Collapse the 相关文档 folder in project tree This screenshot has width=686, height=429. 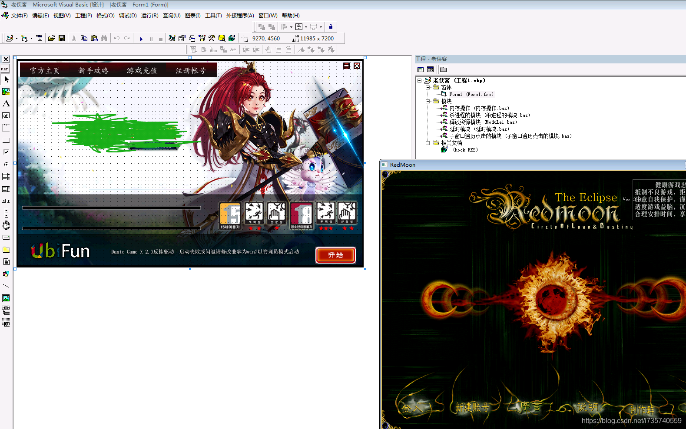428,143
